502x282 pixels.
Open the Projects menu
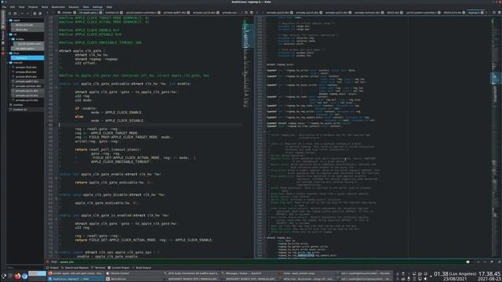point(33,7)
